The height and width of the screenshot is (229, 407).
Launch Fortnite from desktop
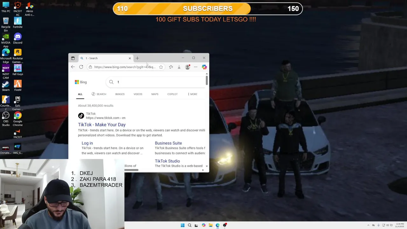point(18,23)
